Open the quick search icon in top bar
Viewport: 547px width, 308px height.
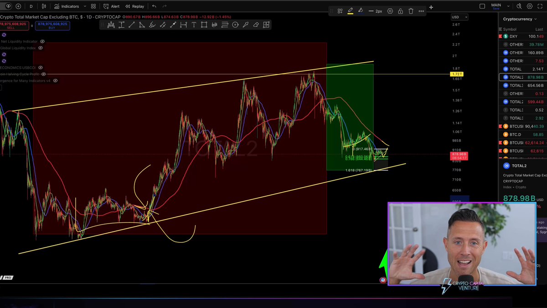pyautogui.click(x=519, y=6)
